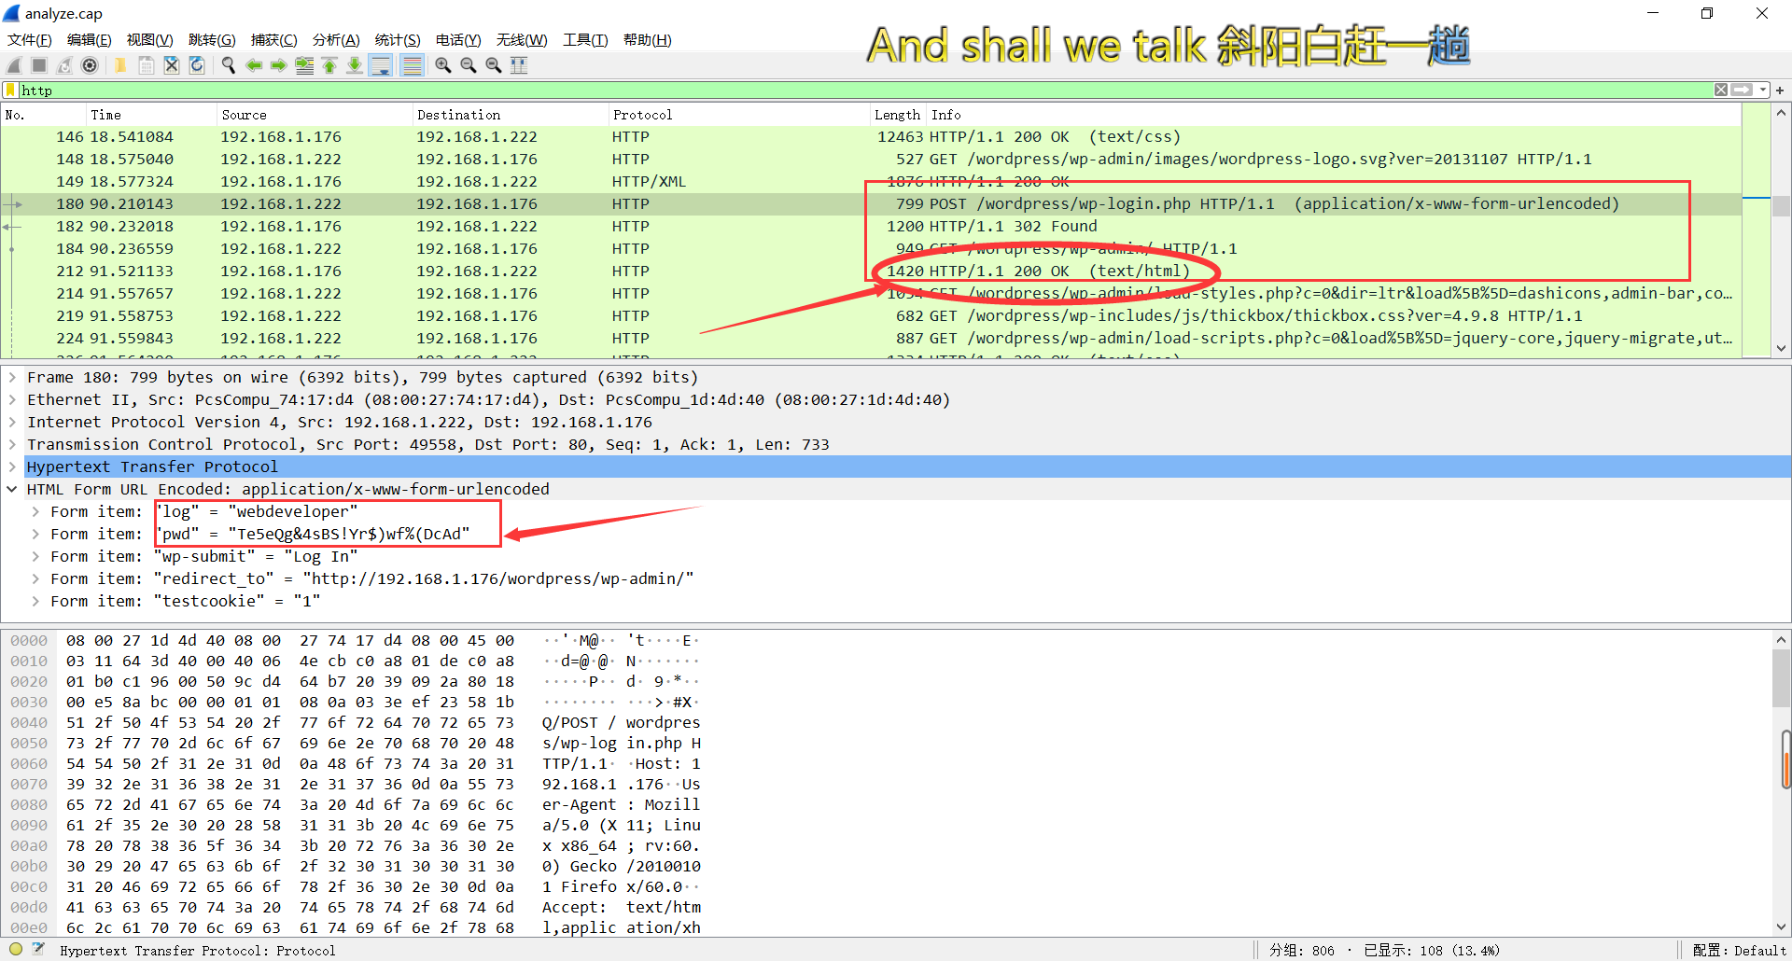This screenshot has width=1792, height=961.
Task: Open the 统计(S) menu
Action: pyautogui.click(x=398, y=39)
